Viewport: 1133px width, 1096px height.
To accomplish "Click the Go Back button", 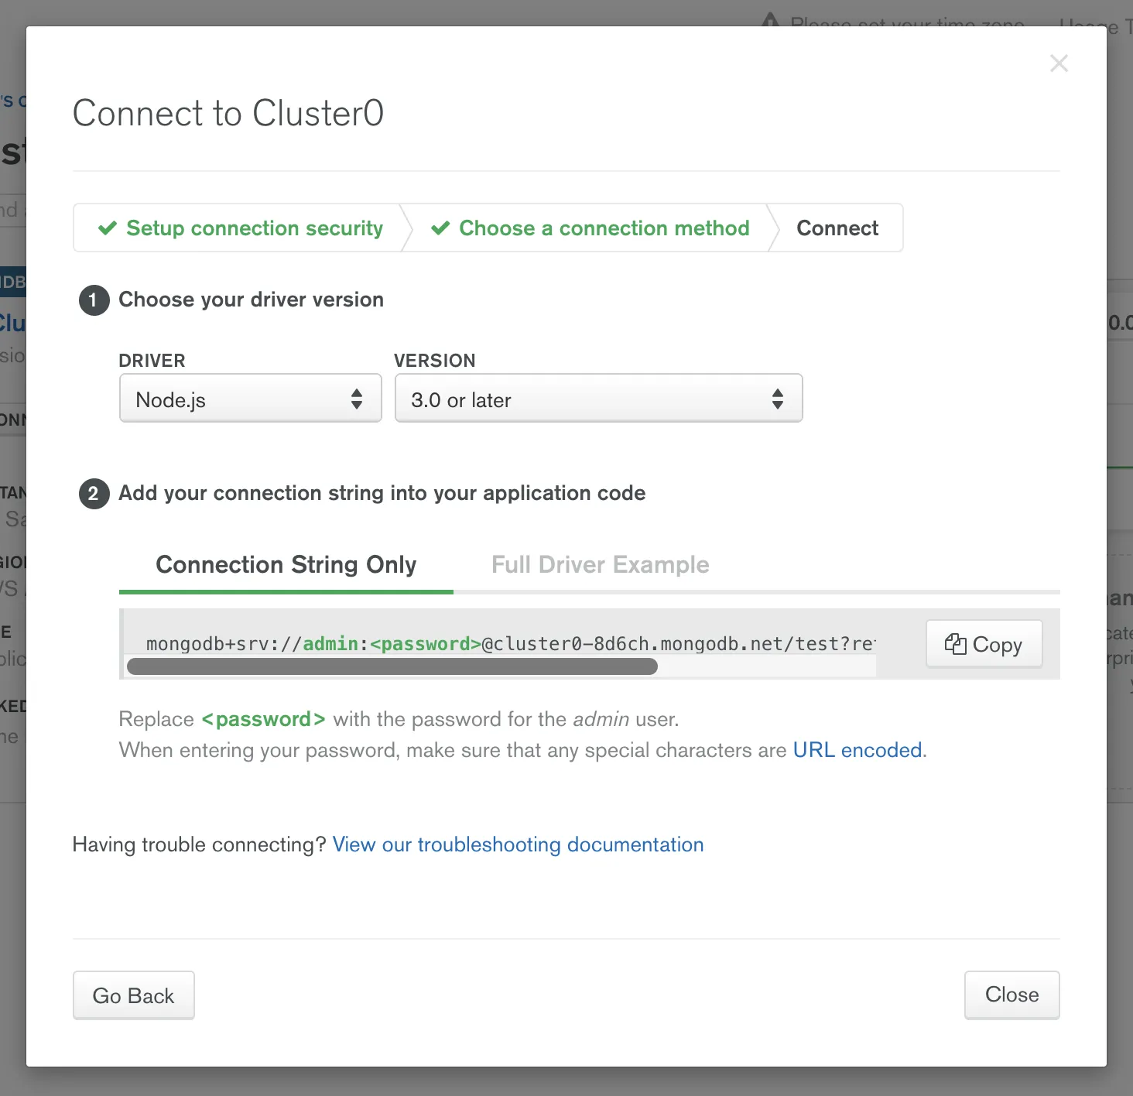I will [133, 995].
